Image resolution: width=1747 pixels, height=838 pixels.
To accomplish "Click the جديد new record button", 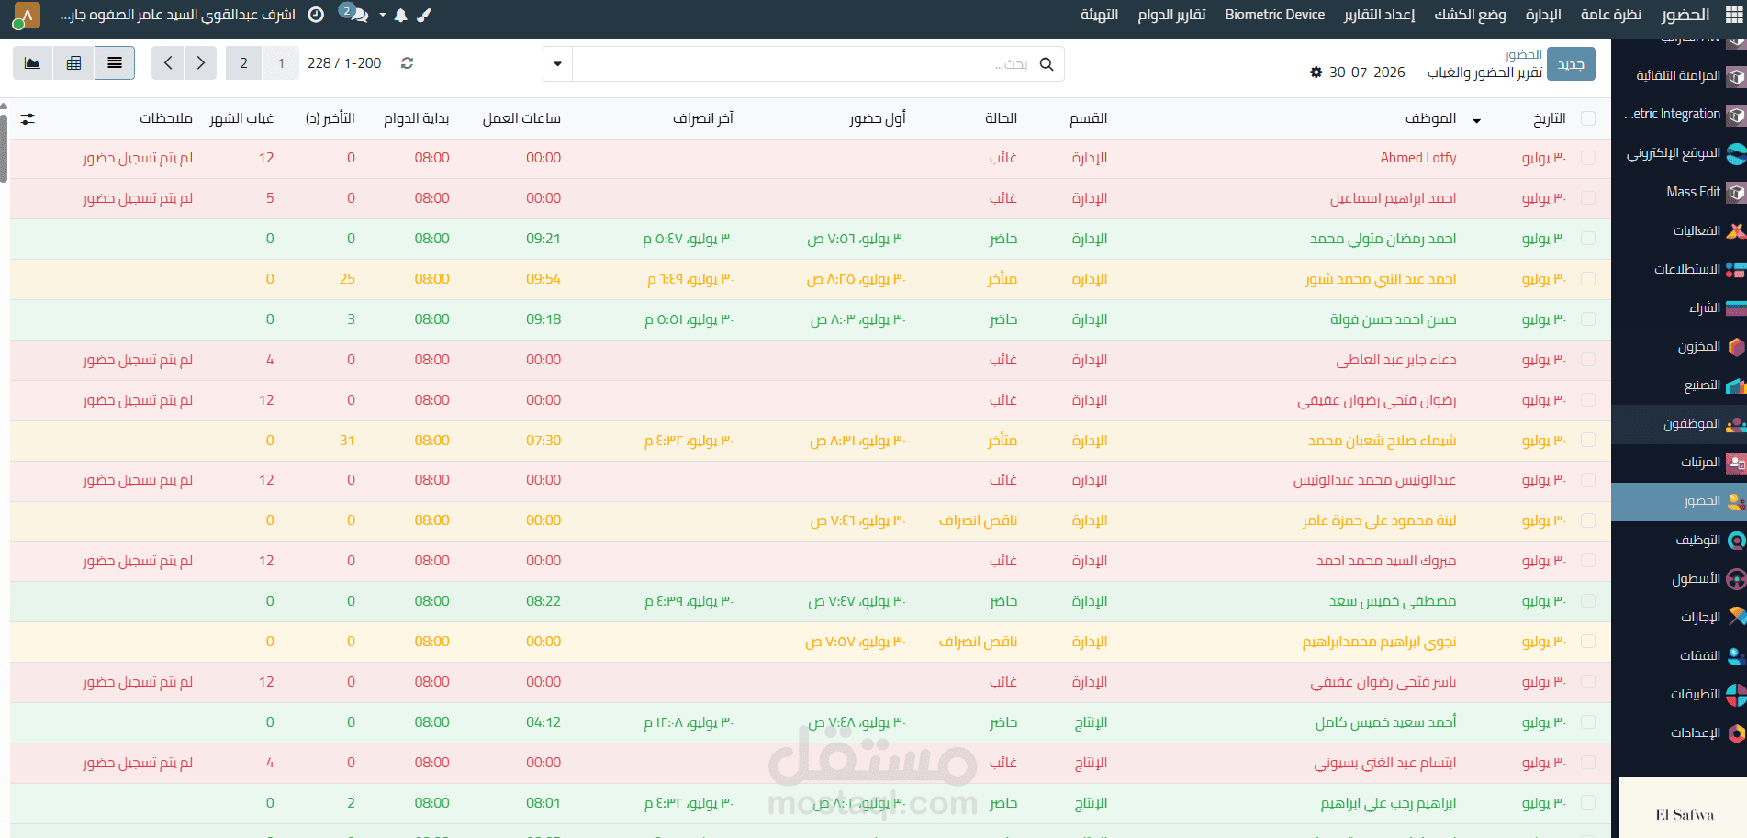I will click(1571, 64).
